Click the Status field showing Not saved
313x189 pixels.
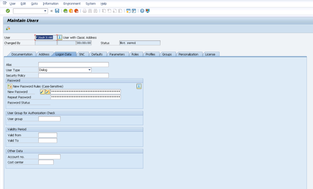tap(140, 43)
